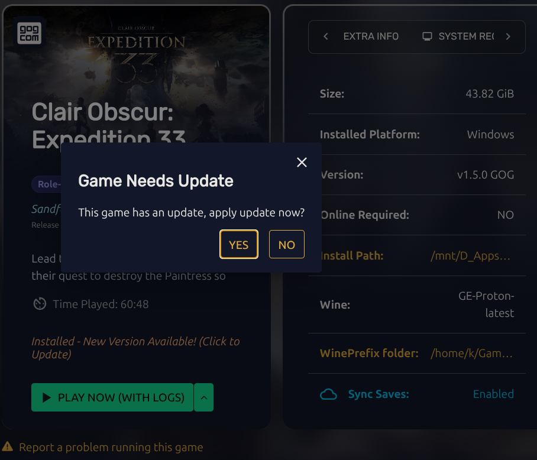The width and height of the screenshot is (537, 460).
Task: Open the WinePrefix folder path link
Action: (472, 353)
